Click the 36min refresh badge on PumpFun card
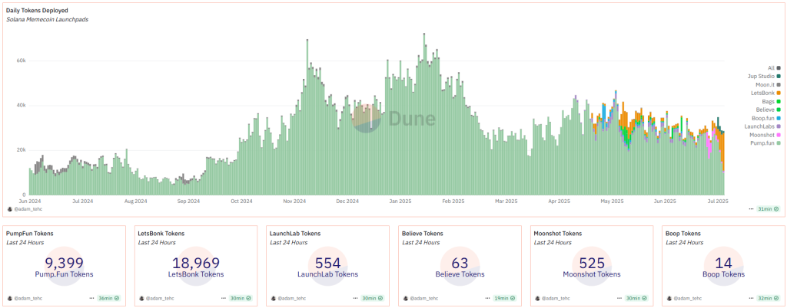Viewport: 787px width, 308px height. click(108, 297)
